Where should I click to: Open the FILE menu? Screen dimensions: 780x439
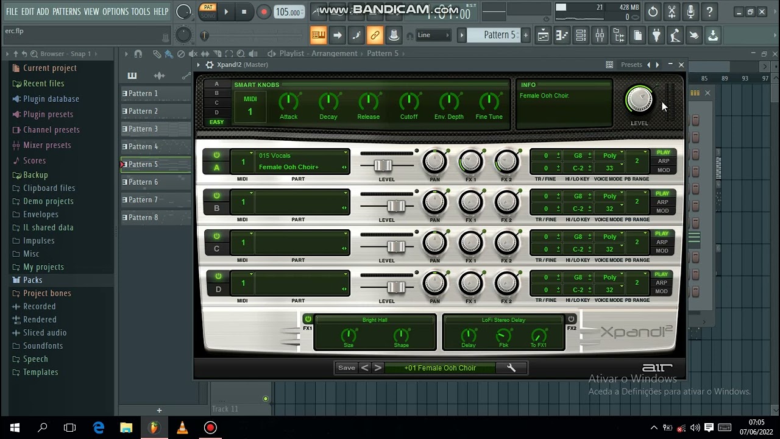(12, 12)
